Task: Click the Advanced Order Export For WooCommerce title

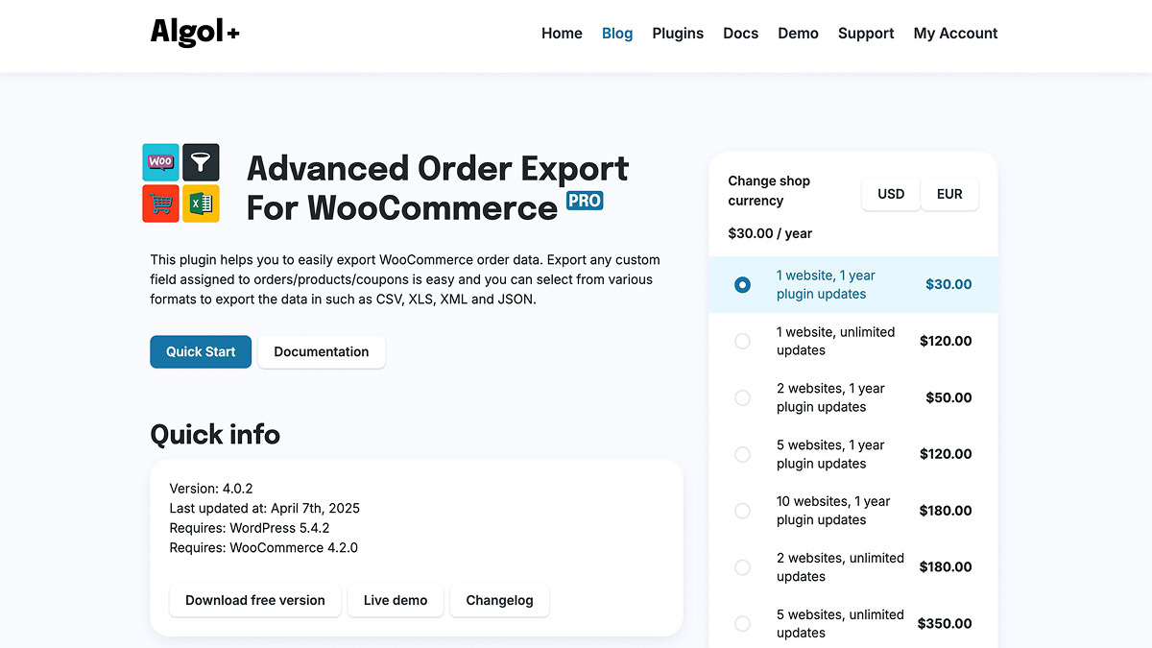Action: click(x=438, y=188)
